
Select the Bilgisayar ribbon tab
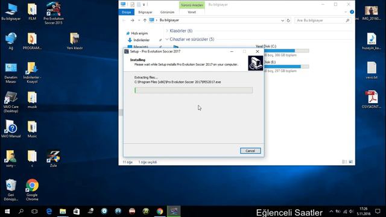coord(145,12)
